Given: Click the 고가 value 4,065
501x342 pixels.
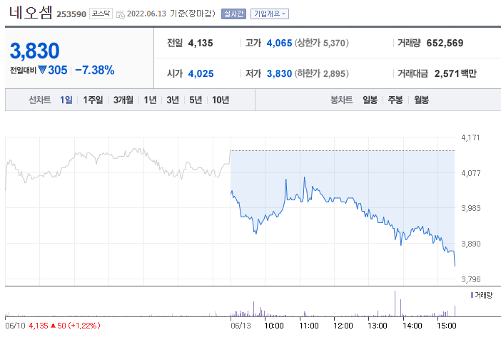Looking at the screenshot, I should (x=279, y=43).
